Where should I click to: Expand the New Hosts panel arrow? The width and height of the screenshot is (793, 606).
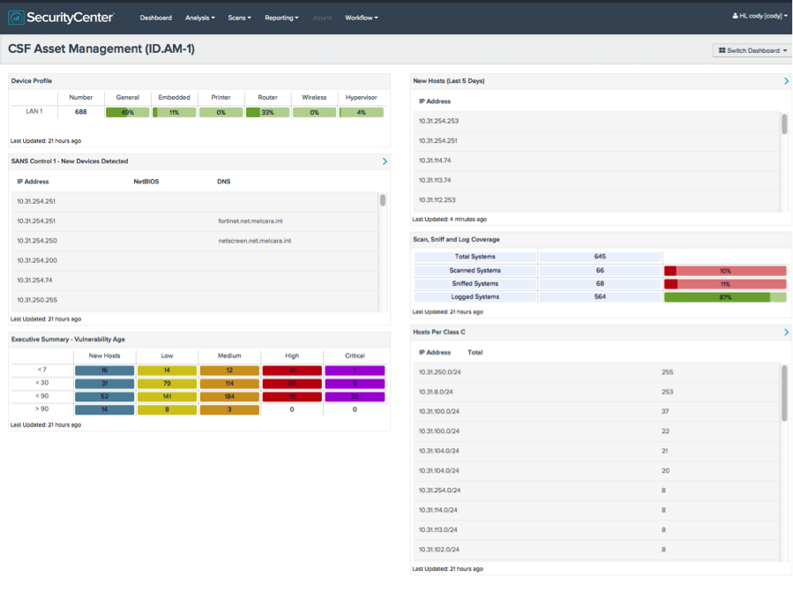pyautogui.click(x=787, y=81)
